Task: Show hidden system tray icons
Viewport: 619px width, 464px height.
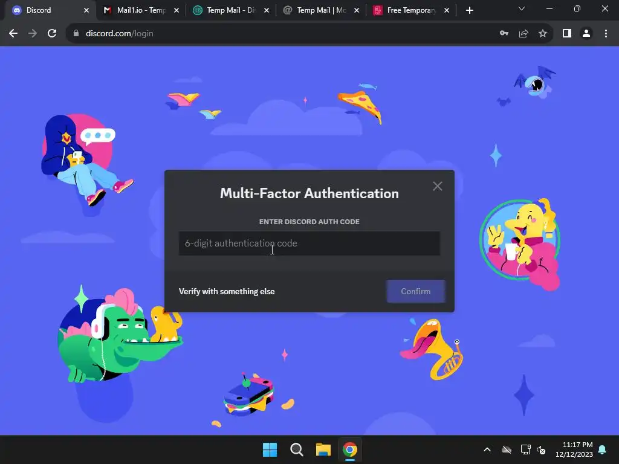Action: click(x=487, y=449)
